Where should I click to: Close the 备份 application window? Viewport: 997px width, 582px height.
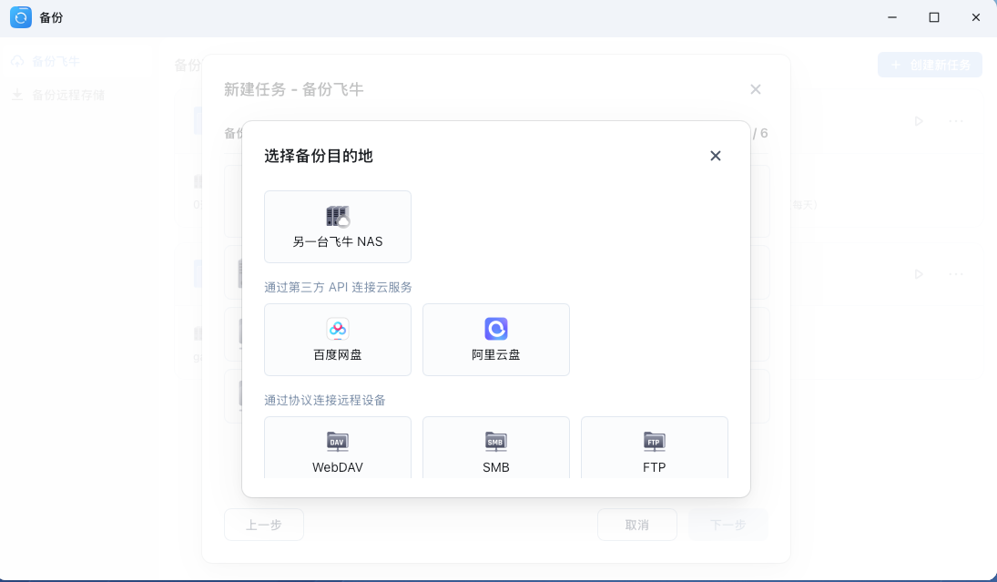[x=976, y=18]
